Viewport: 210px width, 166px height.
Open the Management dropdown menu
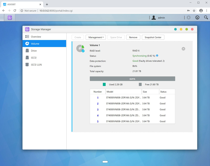96,37
